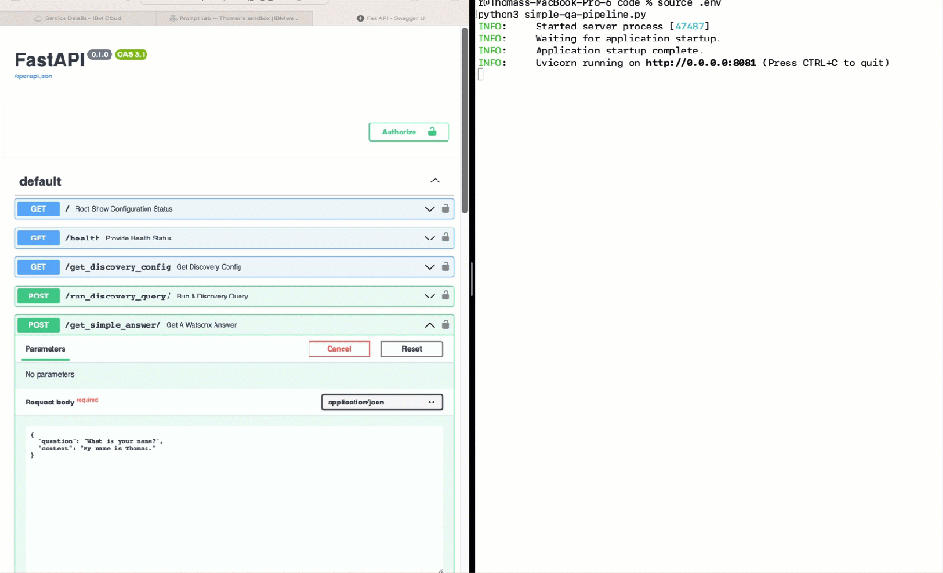Viewport: 943px width, 573px height.
Task: Click the green POST badge for /run_discovery_query/
Action: (38, 296)
